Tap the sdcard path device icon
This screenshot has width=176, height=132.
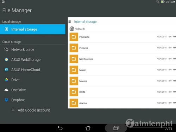72,29
